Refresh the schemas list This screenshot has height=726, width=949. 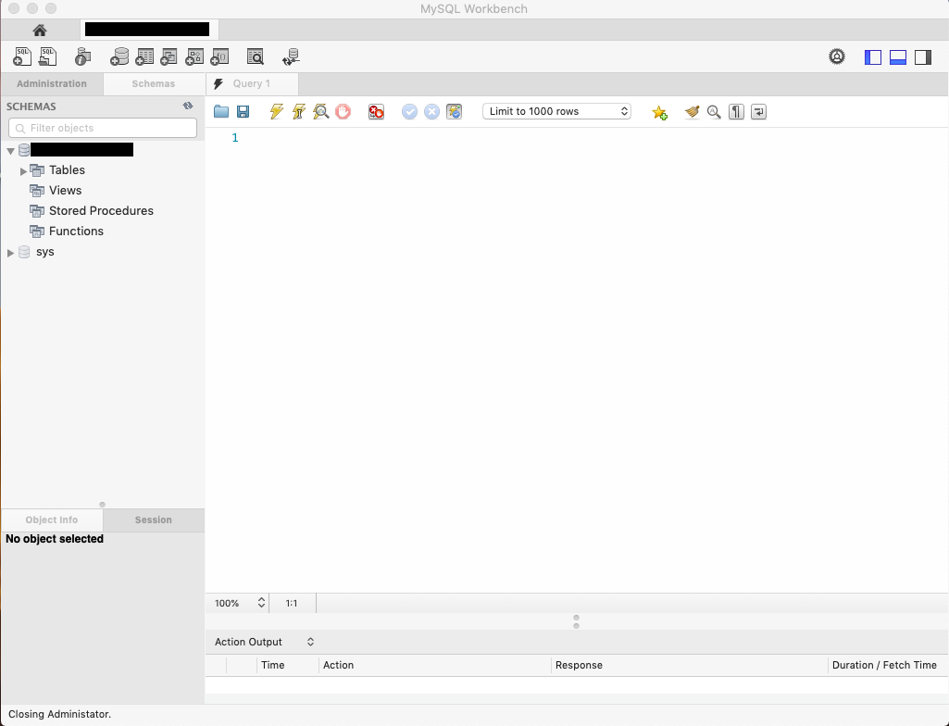[x=188, y=106]
